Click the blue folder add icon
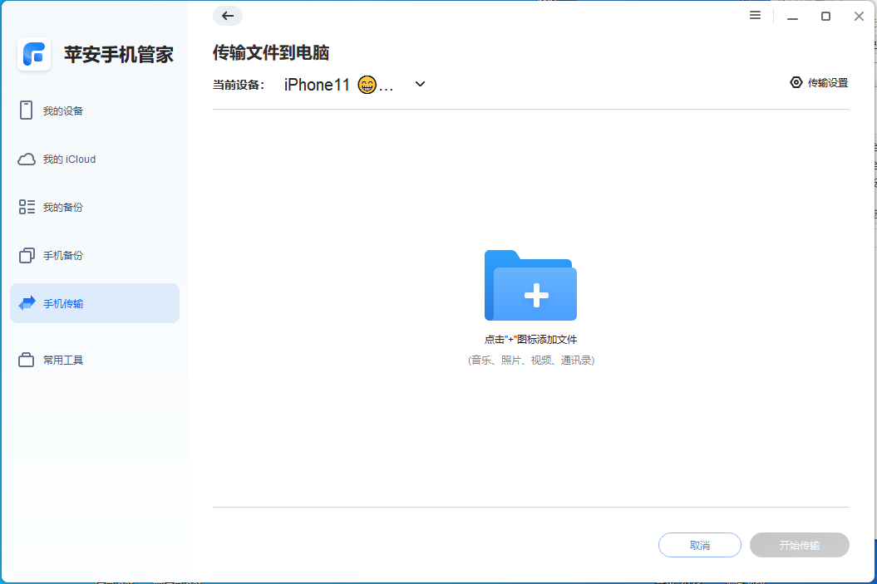 coord(530,287)
